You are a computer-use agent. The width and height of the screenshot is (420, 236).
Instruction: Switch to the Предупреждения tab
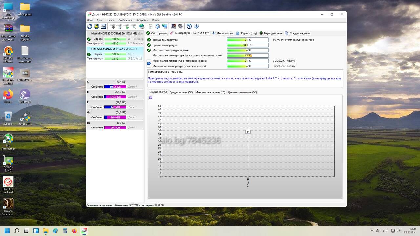click(298, 33)
